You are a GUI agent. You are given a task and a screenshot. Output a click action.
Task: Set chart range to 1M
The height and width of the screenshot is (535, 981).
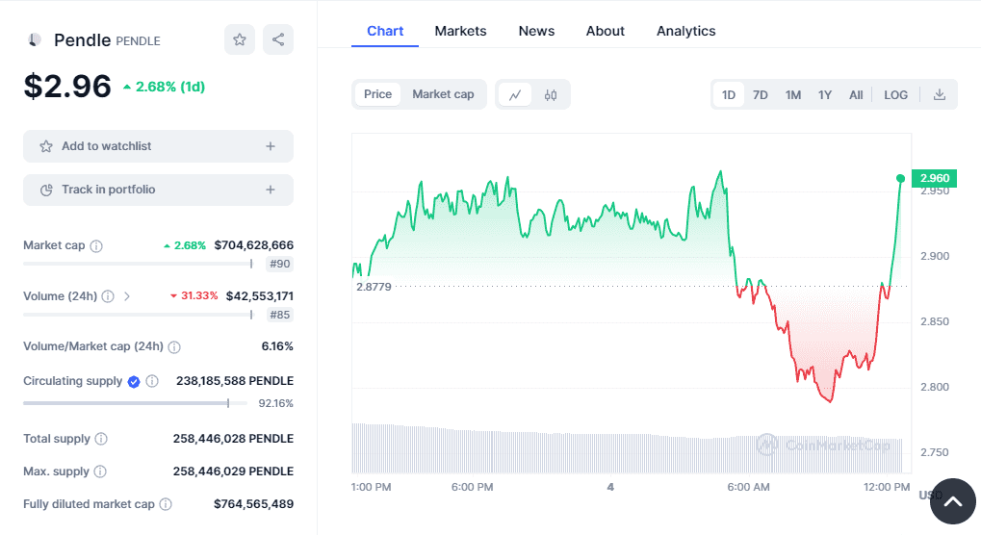tap(793, 95)
